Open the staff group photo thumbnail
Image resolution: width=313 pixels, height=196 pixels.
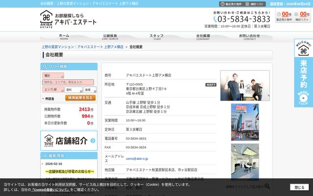click(245, 85)
